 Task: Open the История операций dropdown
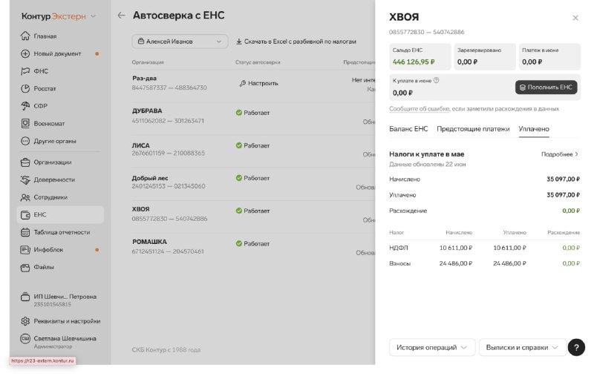[x=432, y=347]
